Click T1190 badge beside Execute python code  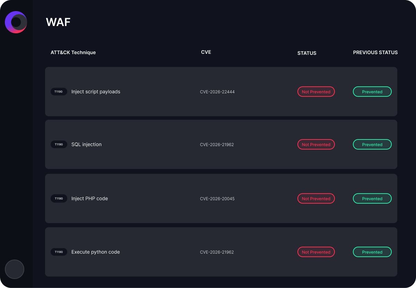click(59, 252)
